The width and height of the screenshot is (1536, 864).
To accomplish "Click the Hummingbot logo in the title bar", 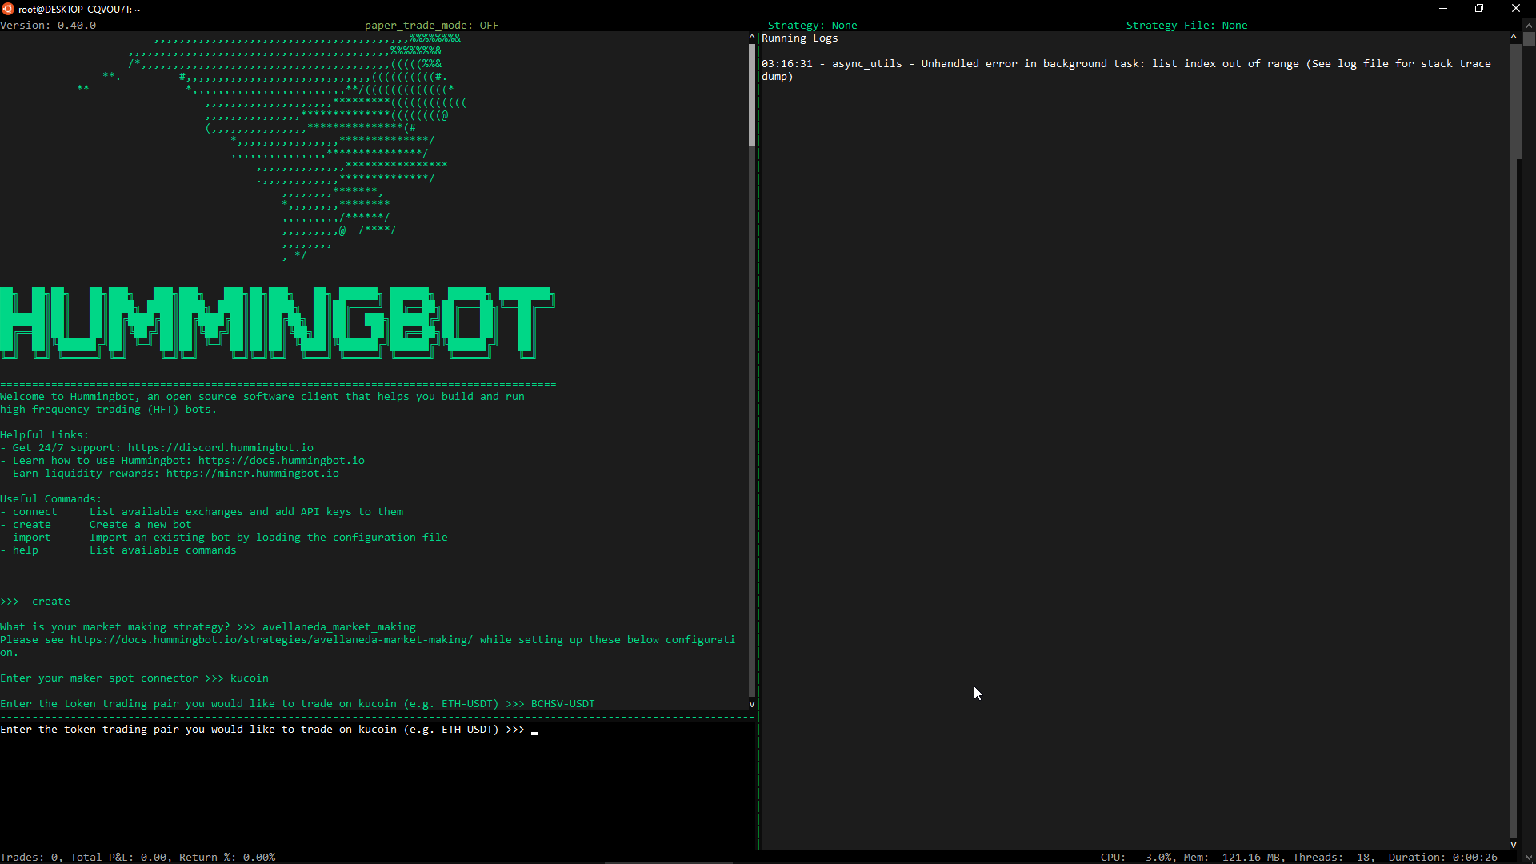I will click(x=7, y=9).
